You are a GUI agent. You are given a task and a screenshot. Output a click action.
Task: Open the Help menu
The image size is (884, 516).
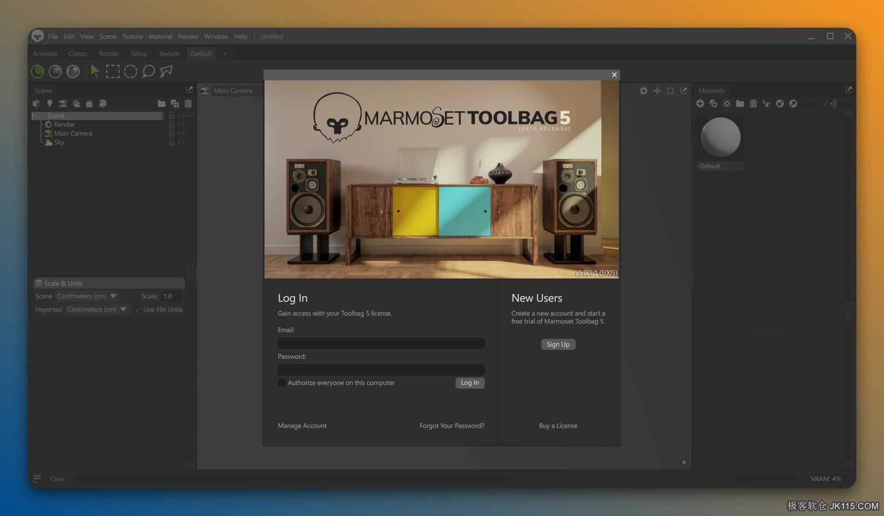point(241,37)
